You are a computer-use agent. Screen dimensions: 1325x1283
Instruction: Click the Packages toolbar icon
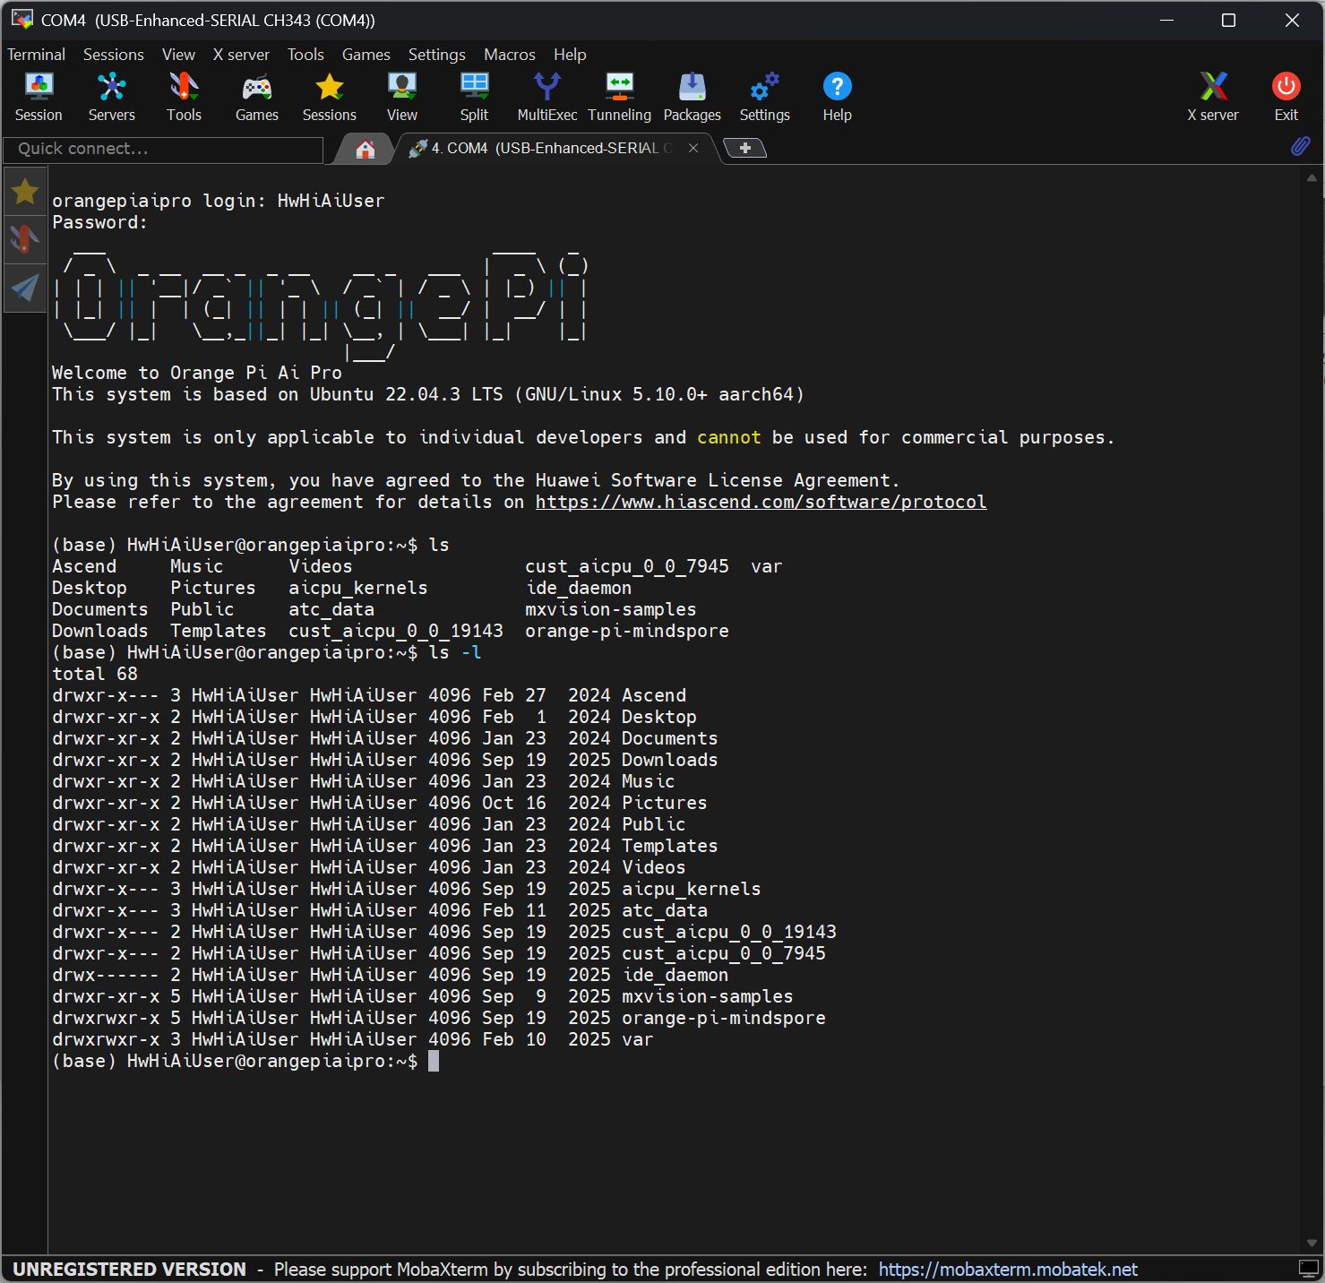pyautogui.click(x=693, y=97)
